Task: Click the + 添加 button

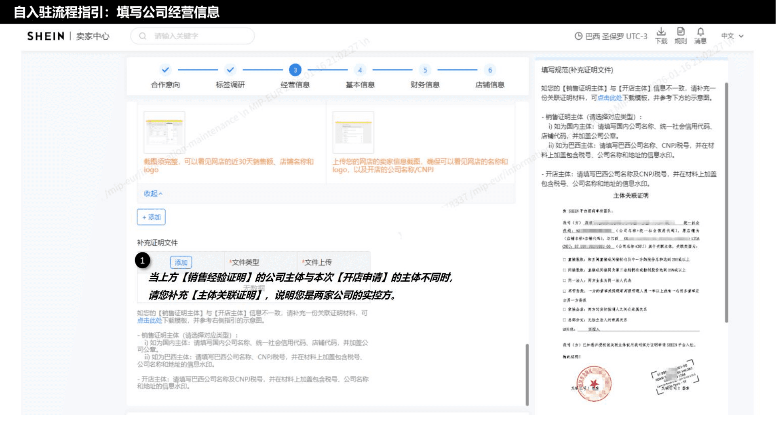Action: [151, 217]
